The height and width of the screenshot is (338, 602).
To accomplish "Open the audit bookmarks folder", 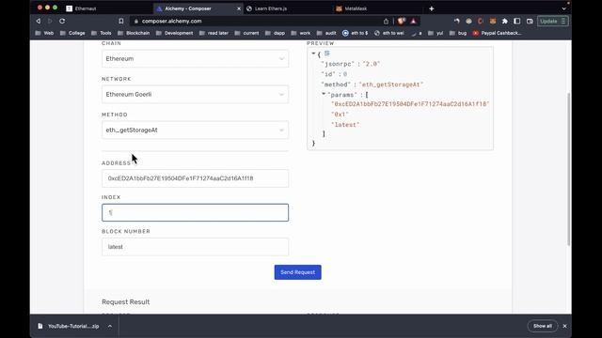I will pos(326,33).
